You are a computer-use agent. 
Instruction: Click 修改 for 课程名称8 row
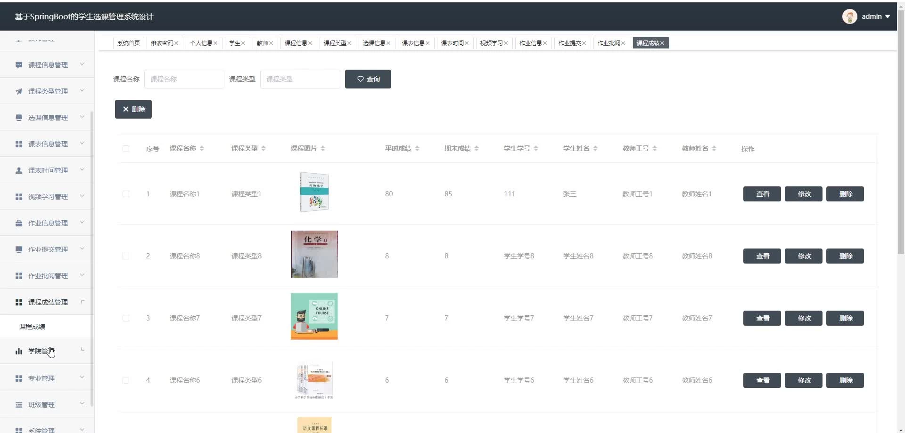(804, 256)
